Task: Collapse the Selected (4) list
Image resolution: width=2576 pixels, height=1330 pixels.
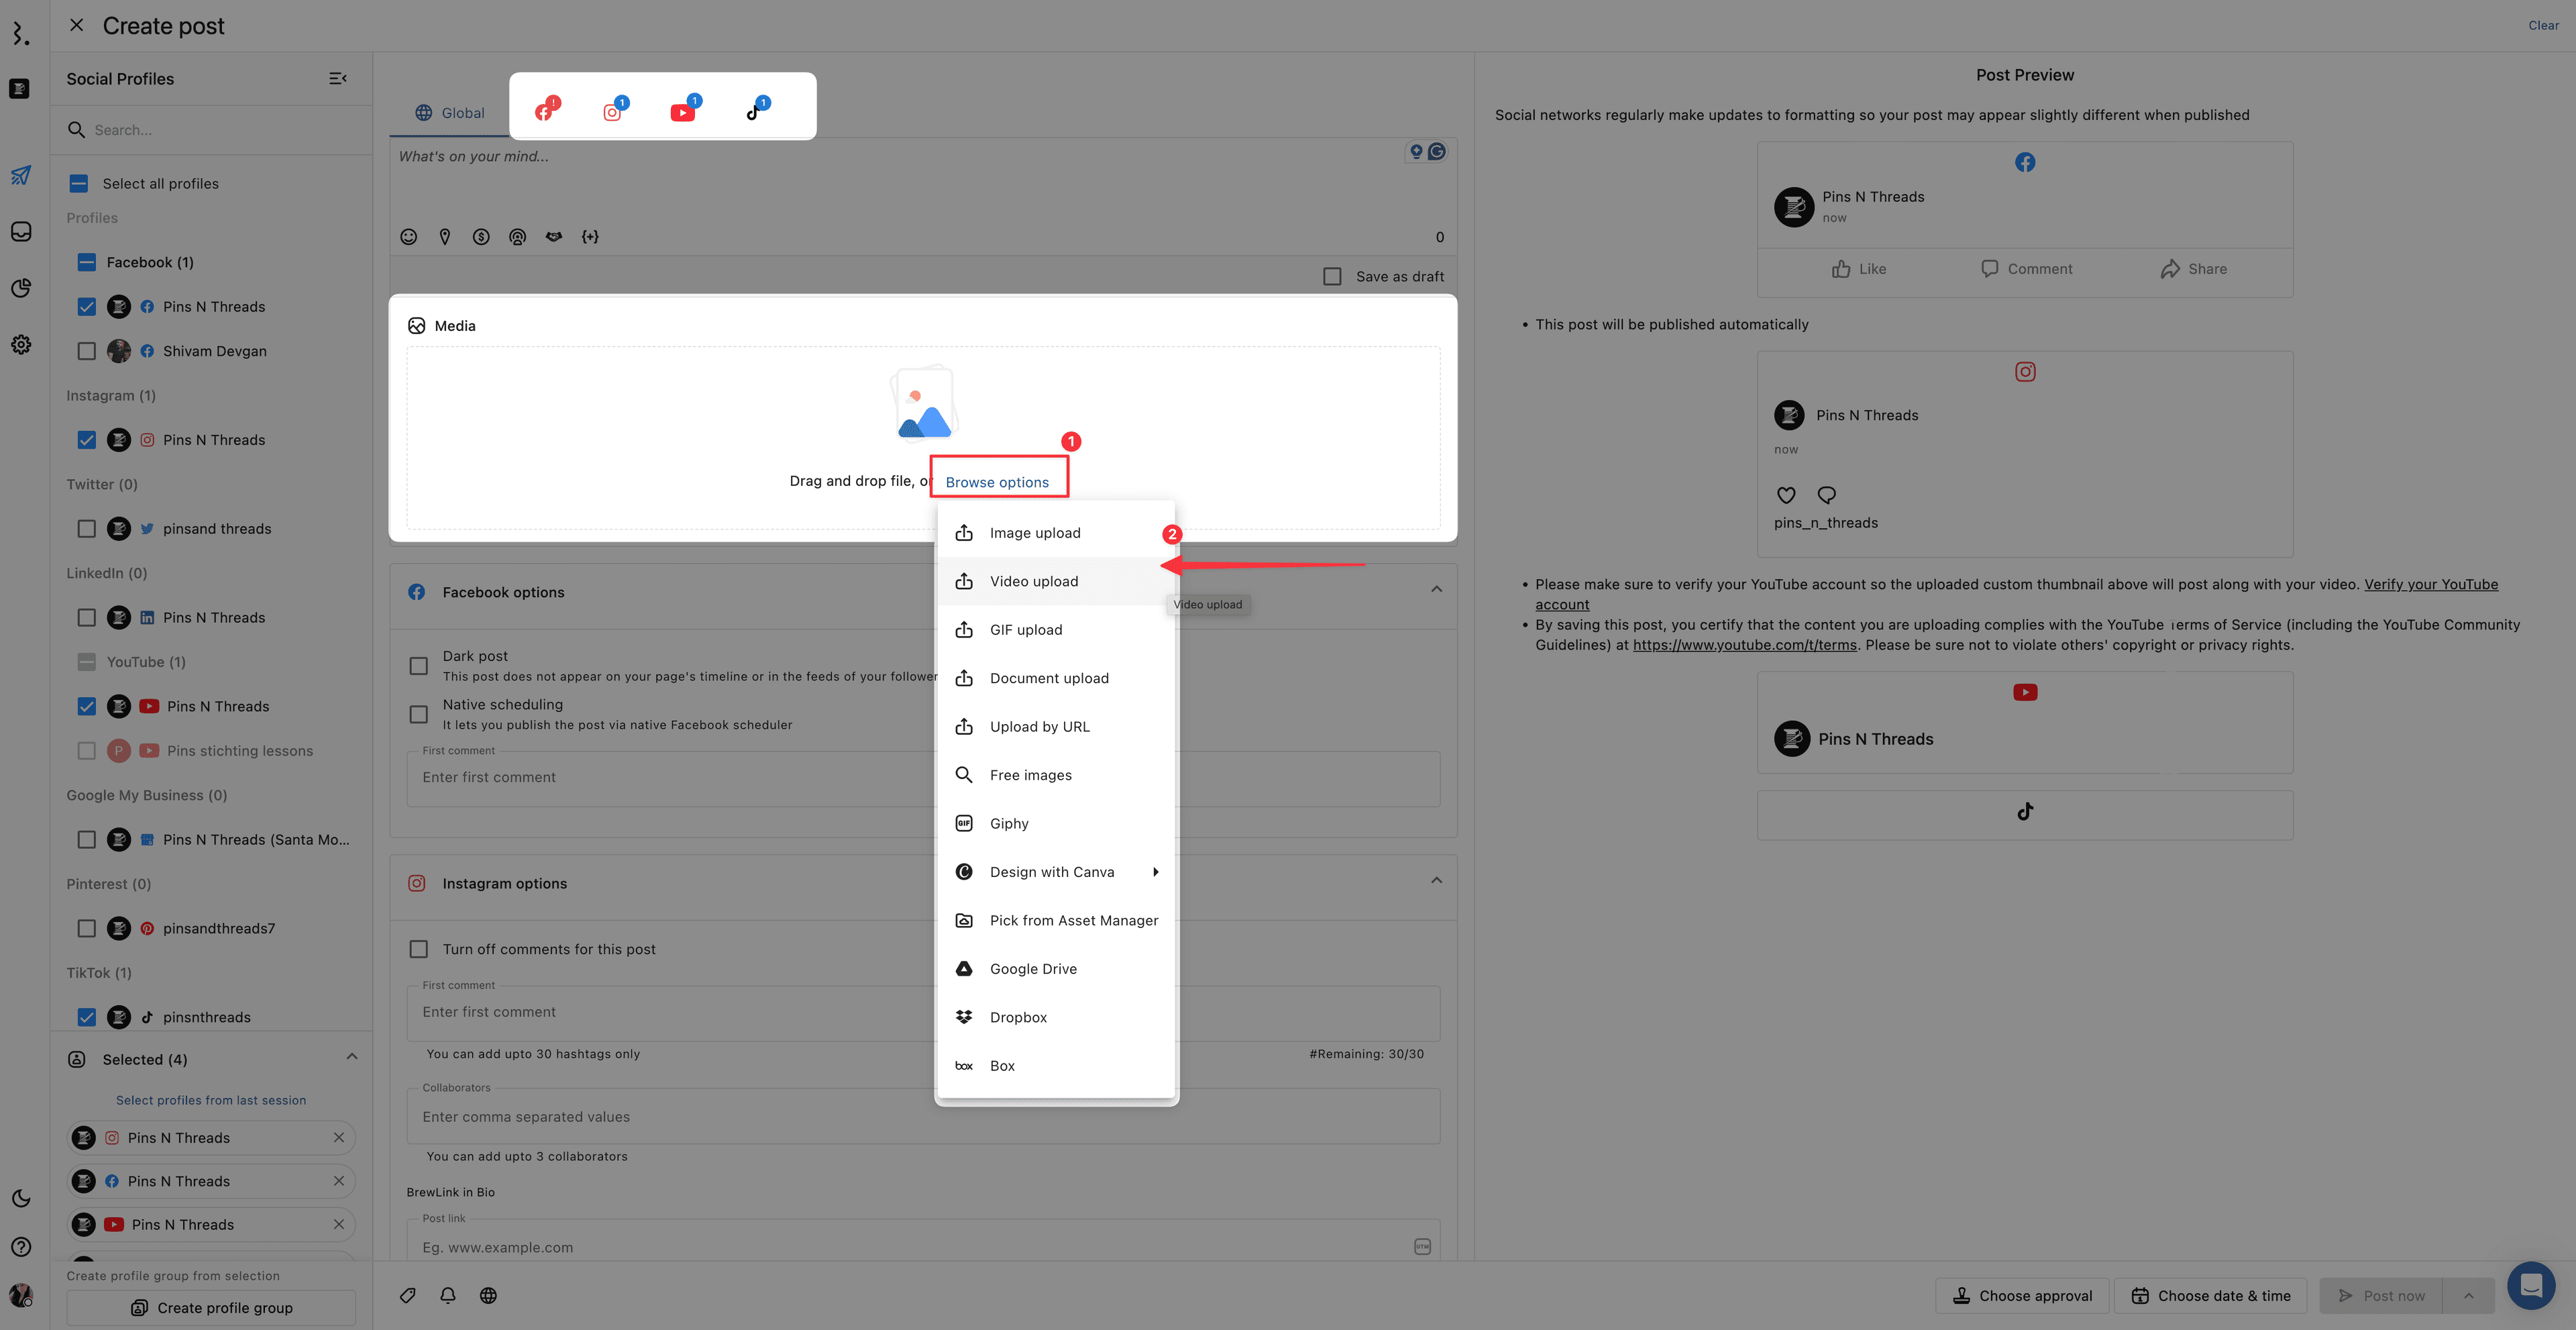Action: pos(352,1057)
